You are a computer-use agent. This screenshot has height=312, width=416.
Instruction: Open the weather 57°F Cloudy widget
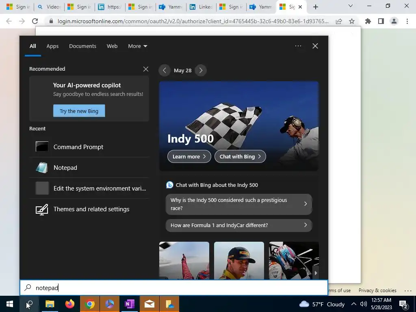click(x=322, y=304)
